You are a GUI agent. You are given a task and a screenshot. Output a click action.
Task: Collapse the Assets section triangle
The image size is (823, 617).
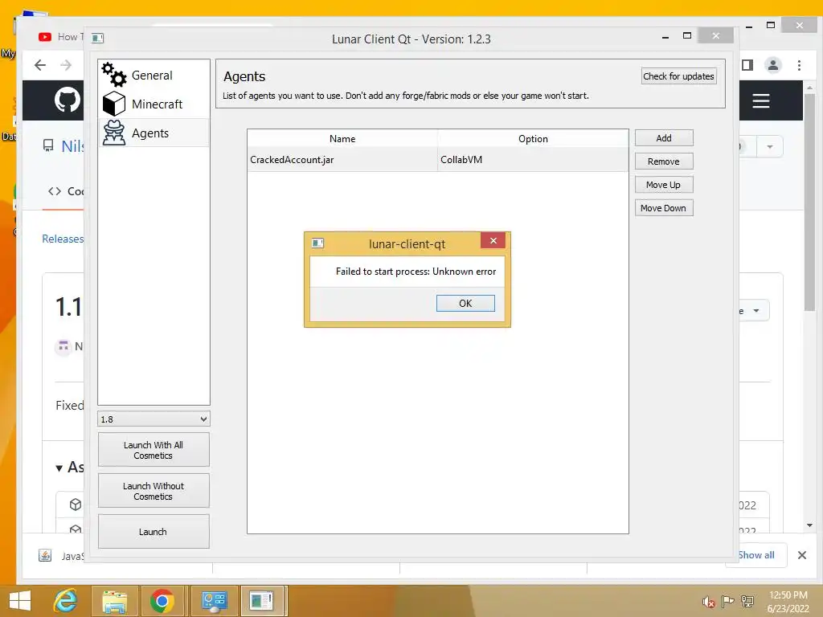click(x=59, y=468)
